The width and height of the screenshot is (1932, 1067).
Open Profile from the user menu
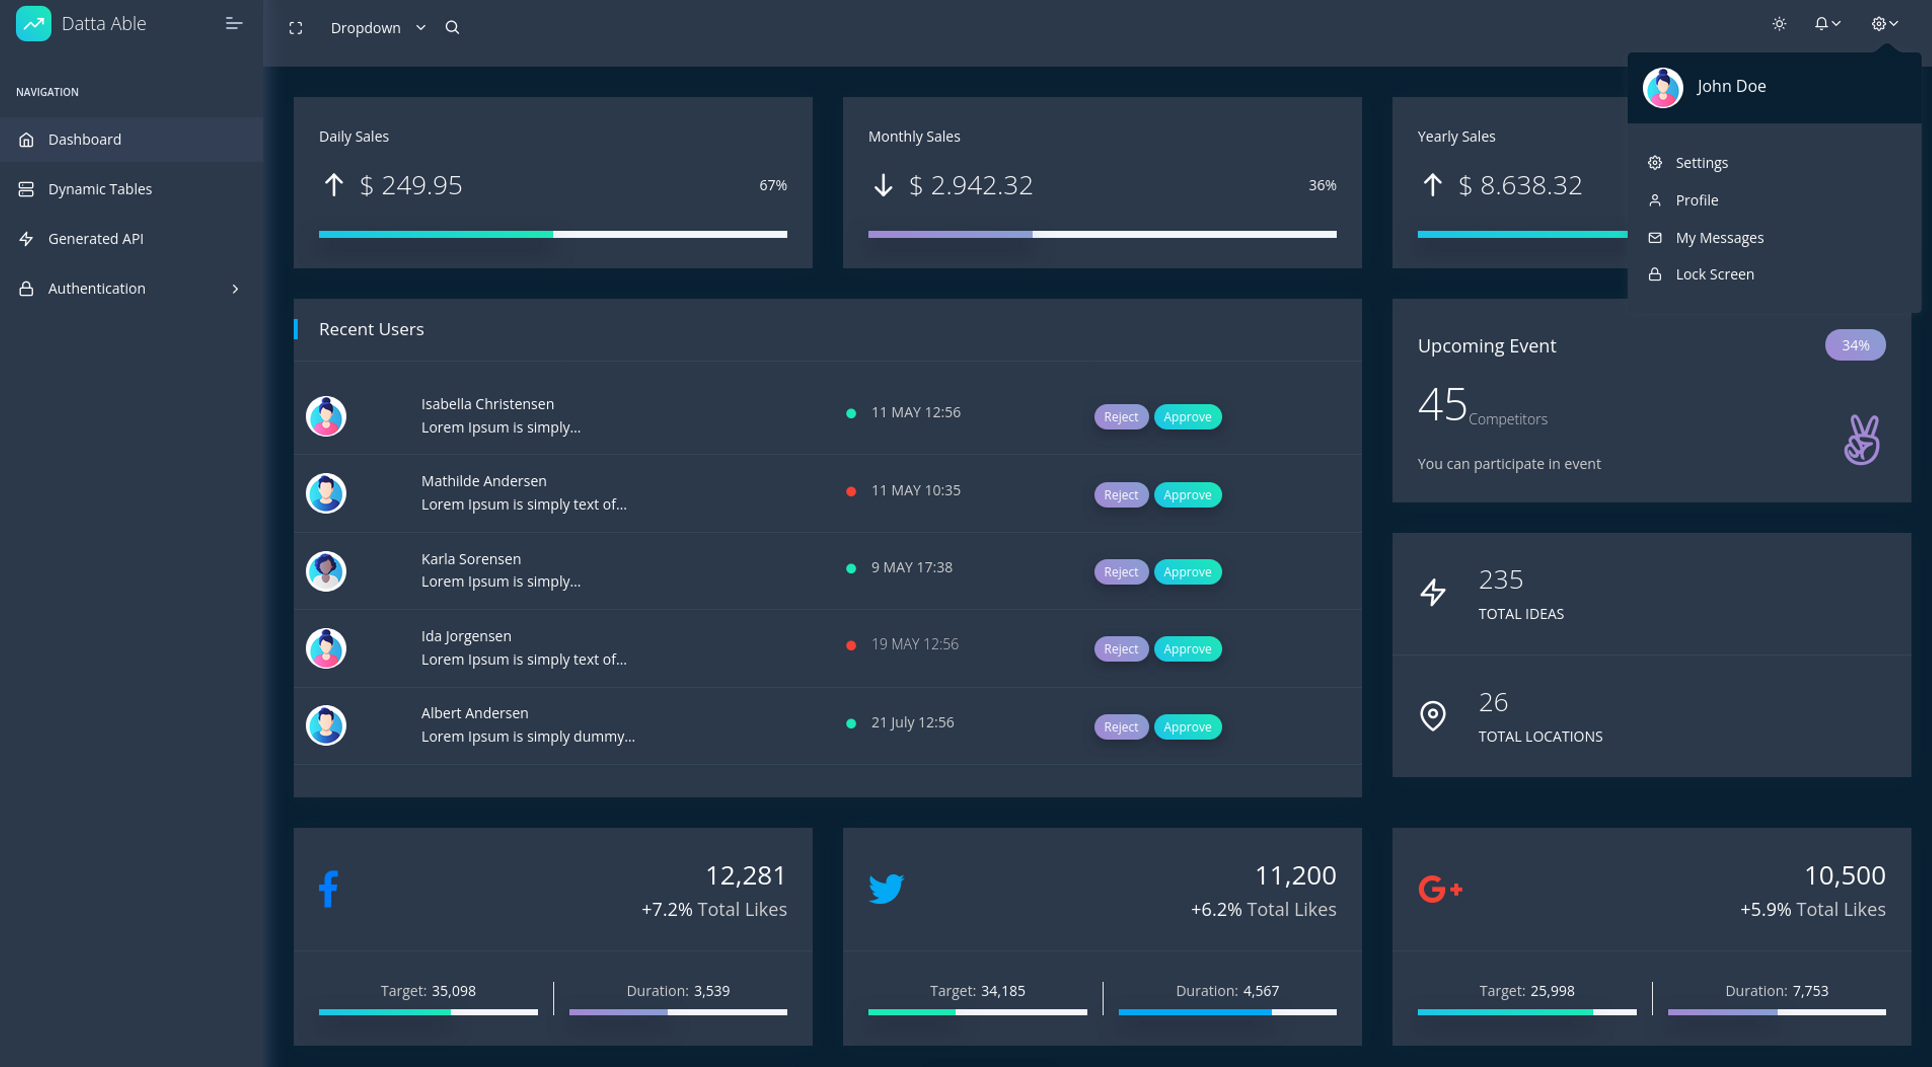point(1774,200)
